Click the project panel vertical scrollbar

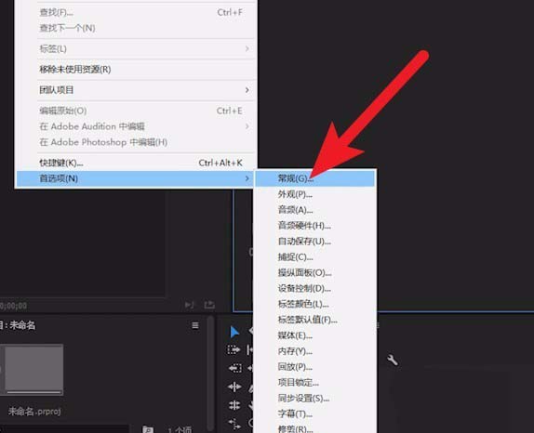tap(211, 373)
